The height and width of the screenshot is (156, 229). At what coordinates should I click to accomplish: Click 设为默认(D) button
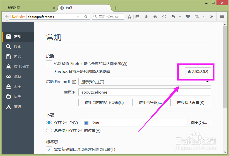point(198,71)
